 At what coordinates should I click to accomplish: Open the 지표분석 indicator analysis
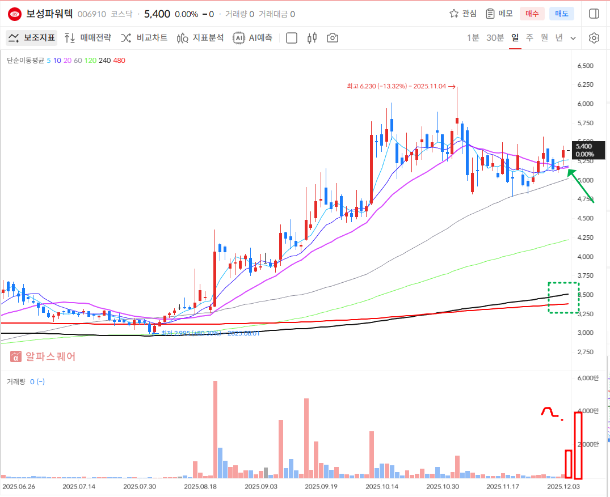click(200, 38)
